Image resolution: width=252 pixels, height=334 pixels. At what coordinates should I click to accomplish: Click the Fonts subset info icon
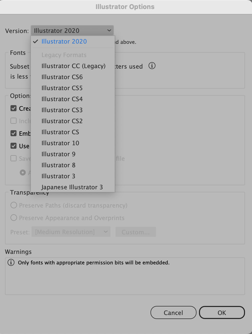152,66
